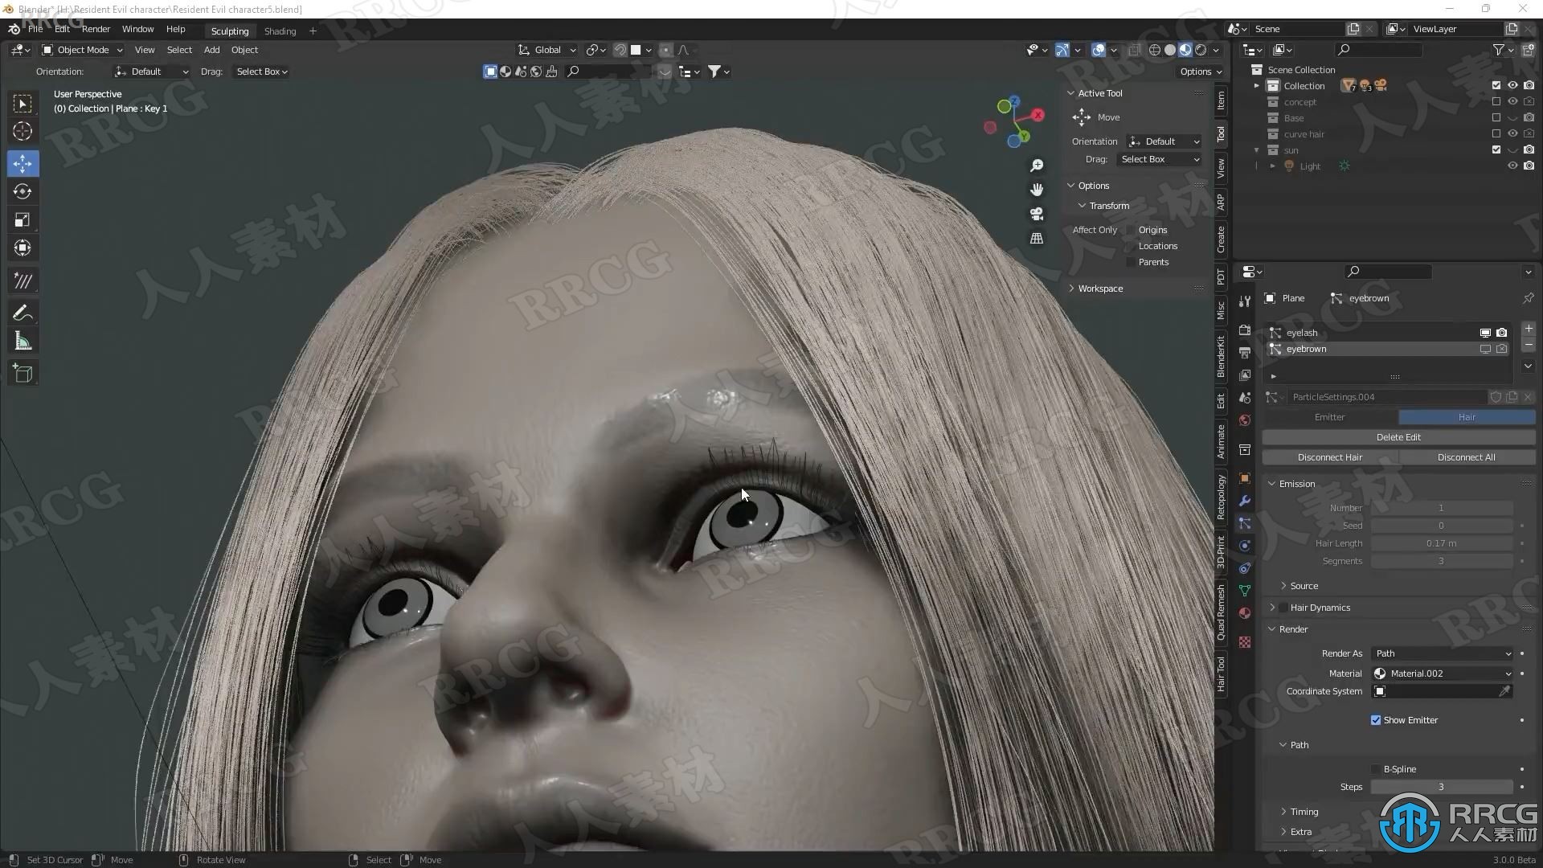This screenshot has width=1543, height=868.
Task: Click Delete Edit button
Action: point(1397,436)
